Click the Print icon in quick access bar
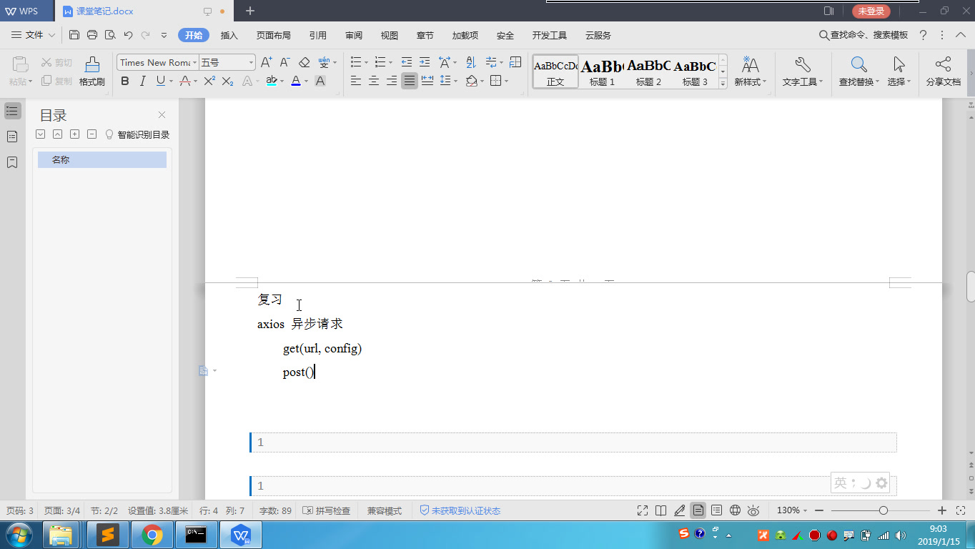975x549 pixels. [x=92, y=35]
